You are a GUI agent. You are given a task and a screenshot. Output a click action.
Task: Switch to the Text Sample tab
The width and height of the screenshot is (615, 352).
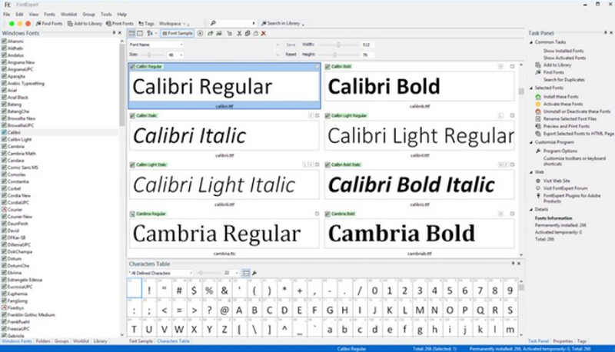pyautogui.click(x=141, y=341)
